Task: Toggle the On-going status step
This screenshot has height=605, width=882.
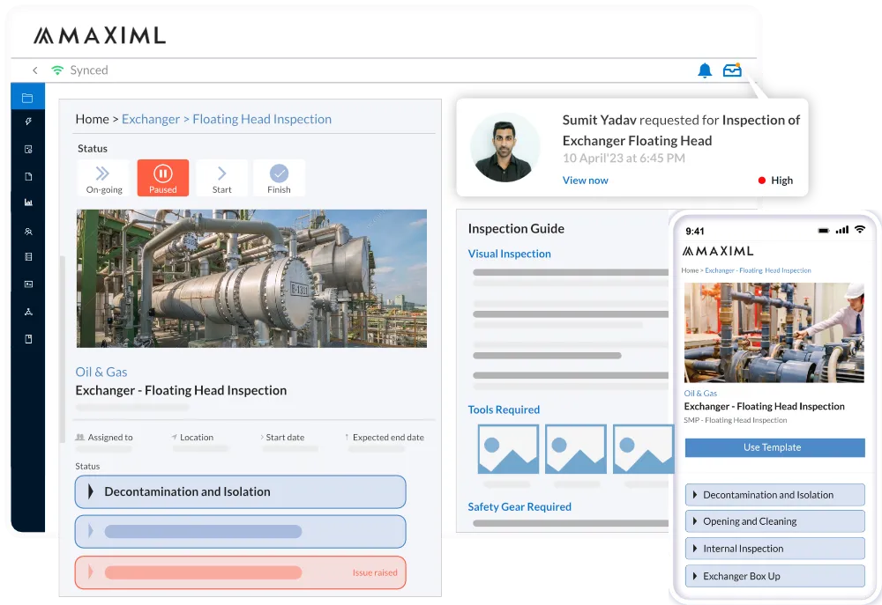Action: pos(103,177)
